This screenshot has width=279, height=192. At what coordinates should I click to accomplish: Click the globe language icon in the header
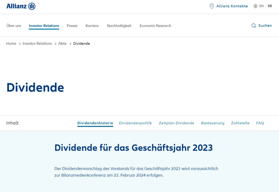pos(255,6)
